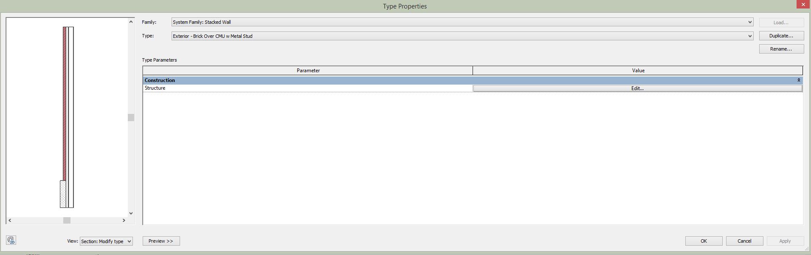Click the Construction group header
The width and height of the screenshot is (811, 255).
pos(473,80)
